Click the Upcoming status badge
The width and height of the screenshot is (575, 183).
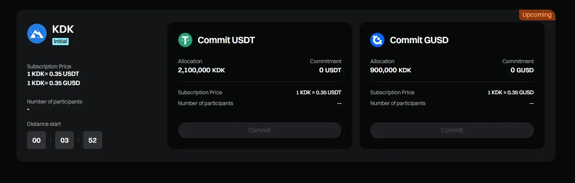point(537,15)
